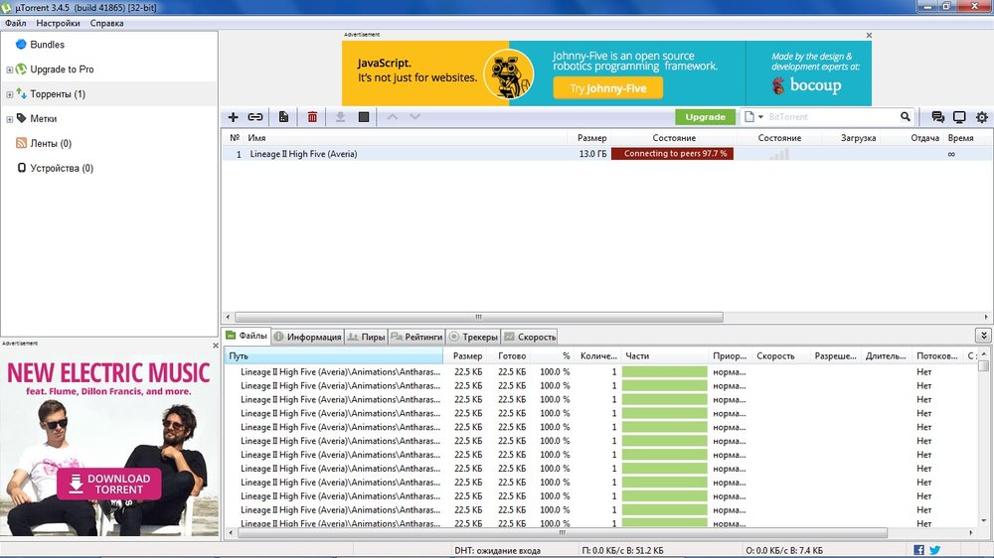Open Preferences with the gear icon
Screen dimensions: 994x558
981,117
